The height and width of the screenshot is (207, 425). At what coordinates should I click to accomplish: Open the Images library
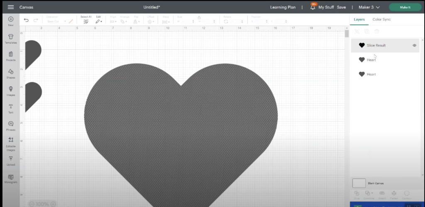pos(11,90)
